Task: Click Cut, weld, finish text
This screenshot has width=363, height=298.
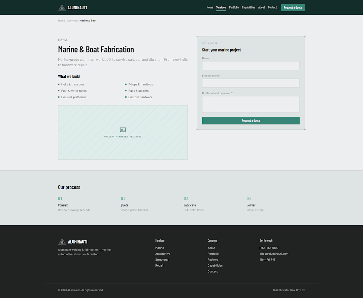Action: 194,210
